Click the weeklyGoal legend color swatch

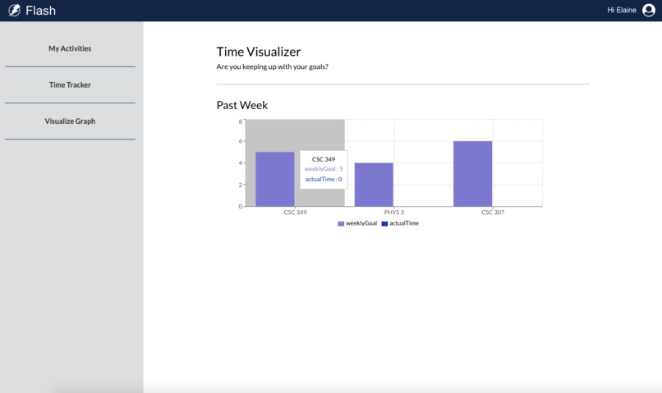[x=341, y=223]
